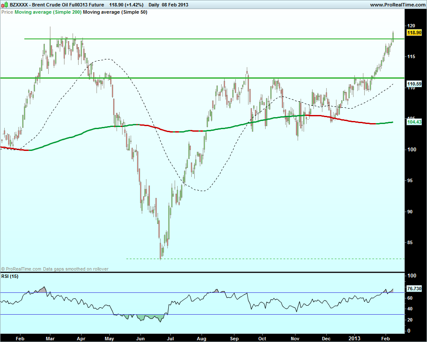Click the 'Moving average (Simple 50)' legend label
The width and height of the screenshot is (427, 342).
pyautogui.click(x=115, y=12)
